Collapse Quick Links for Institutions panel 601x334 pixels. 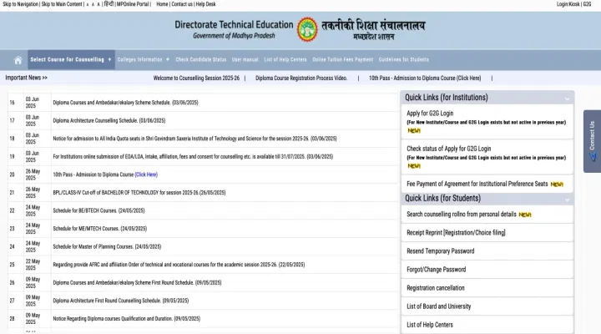click(567, 99)
